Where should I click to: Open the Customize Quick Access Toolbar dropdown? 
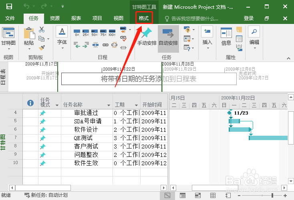coord(62,6)
